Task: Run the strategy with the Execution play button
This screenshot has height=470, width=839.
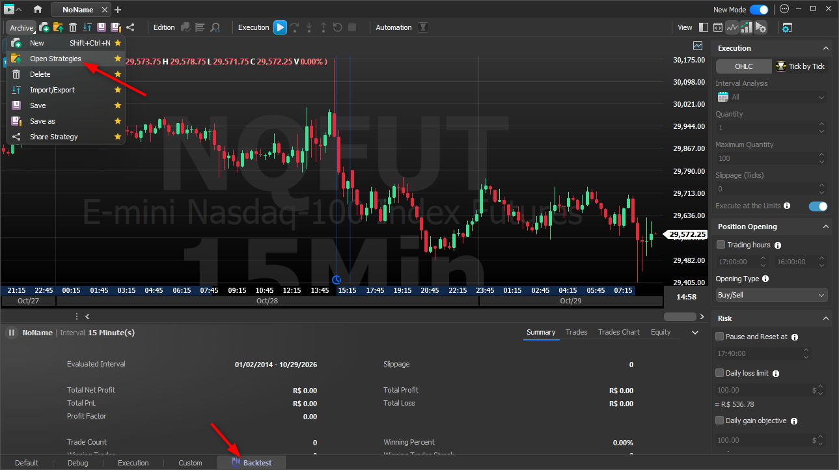Action: 280,27
